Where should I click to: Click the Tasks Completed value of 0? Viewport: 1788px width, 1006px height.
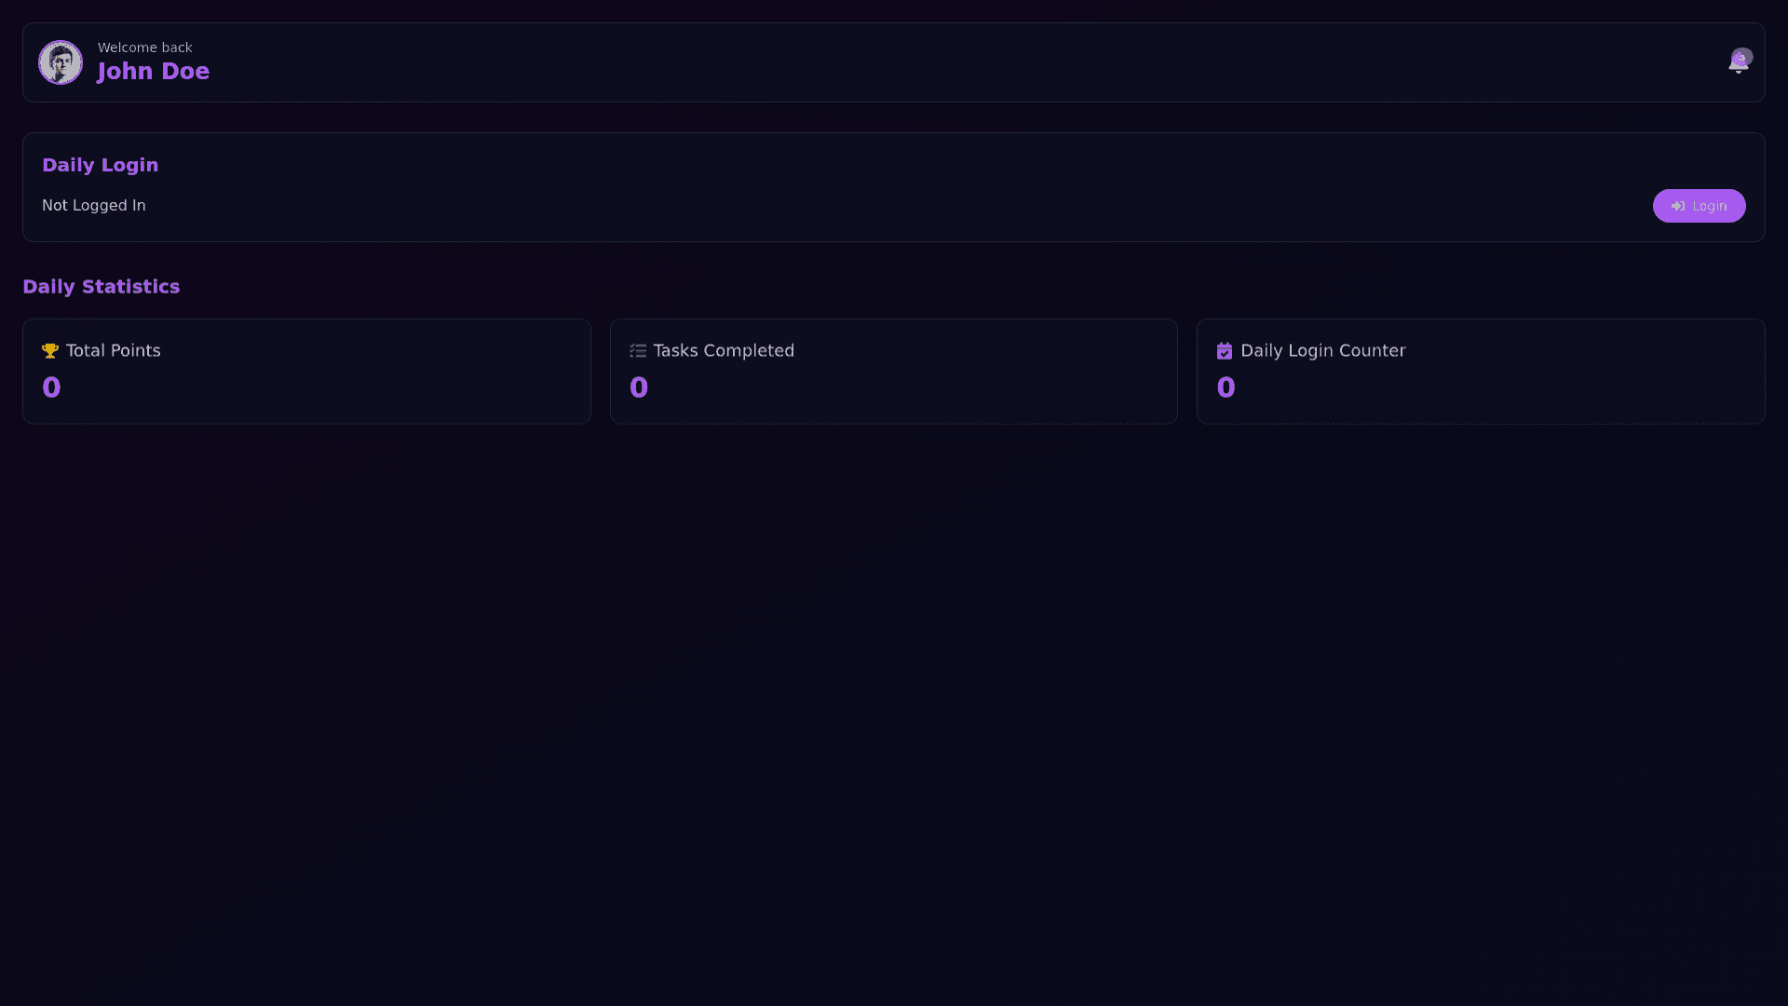639,387
